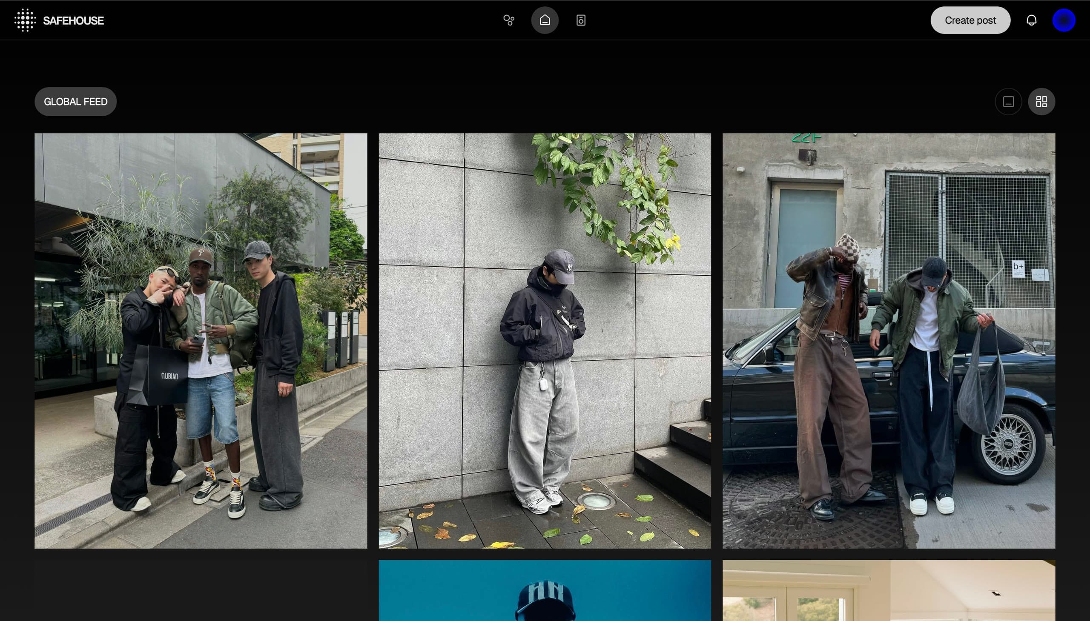Open the blue profile avatar
Viewport: 1090px width, 621px height.
[x=1064, y=20]
